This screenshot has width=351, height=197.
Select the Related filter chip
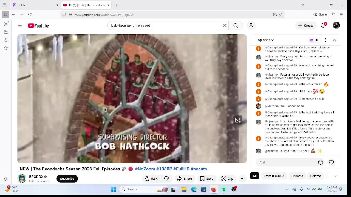click(316, 176)
